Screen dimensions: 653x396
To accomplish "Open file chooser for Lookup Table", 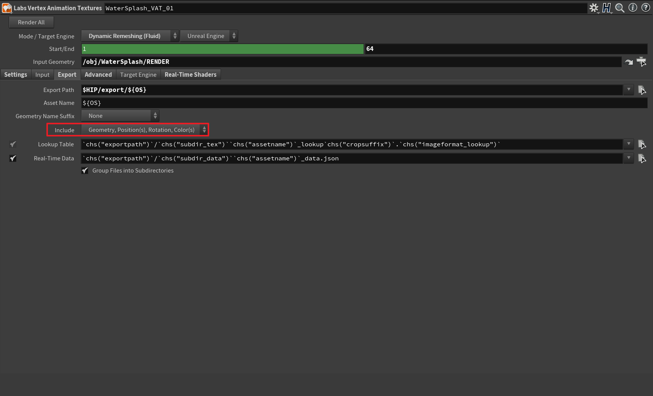I will click(642, 144).
